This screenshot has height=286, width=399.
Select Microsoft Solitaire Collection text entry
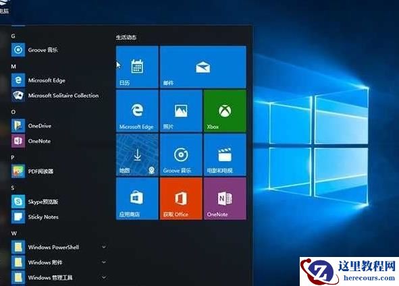[x=63, y=96]
